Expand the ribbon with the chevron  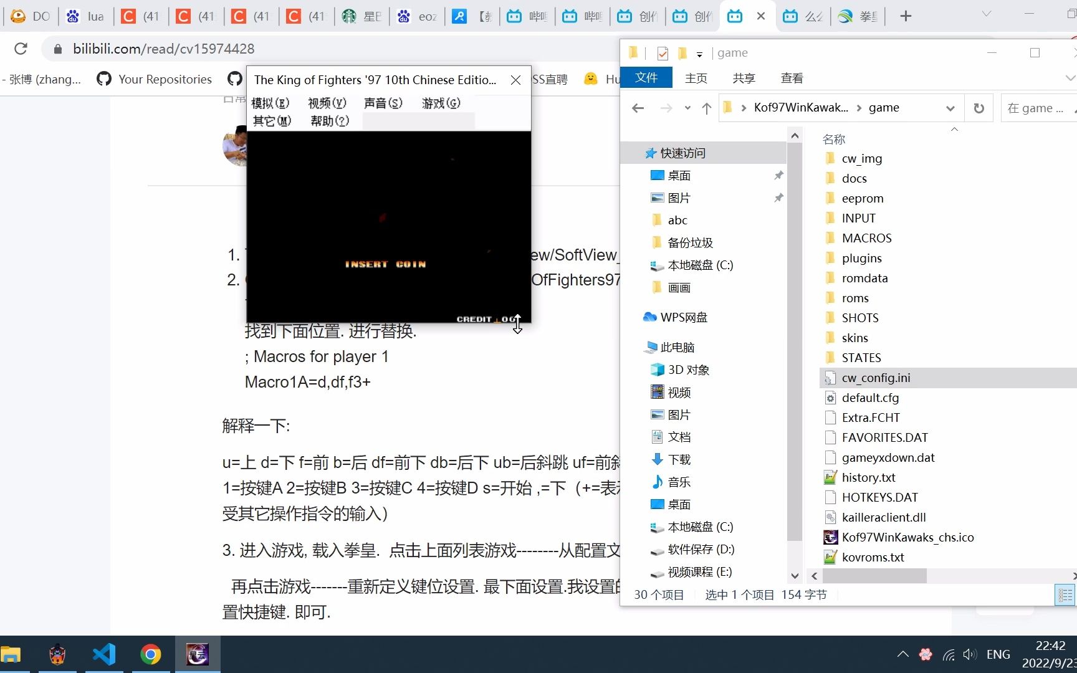(x=1070, y=78)
